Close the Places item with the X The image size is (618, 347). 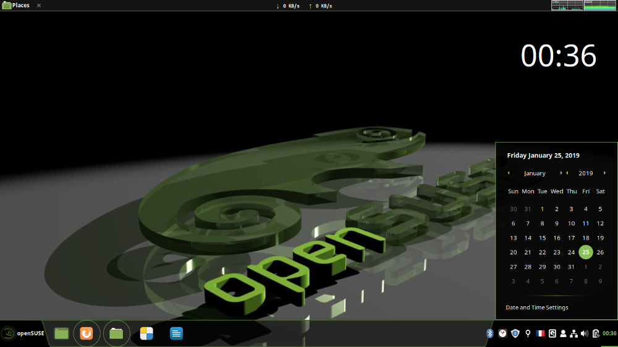[x=38, y=6]
